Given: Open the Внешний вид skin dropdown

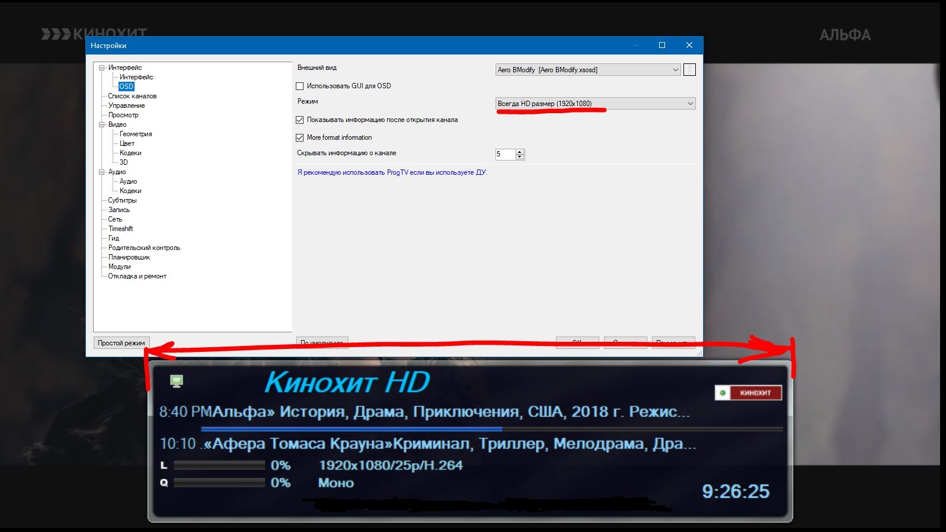Looking at the screenshot, I should click(x=587, y=70).
